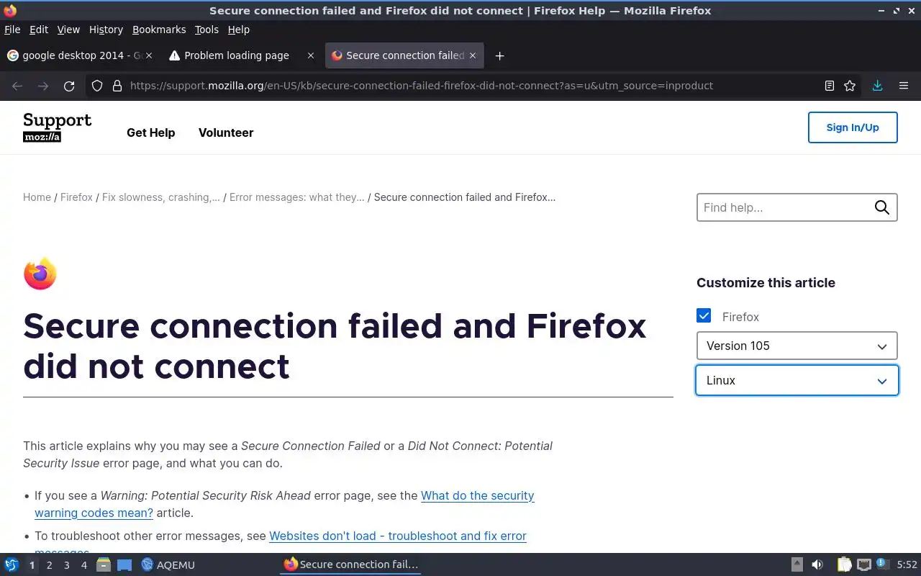This screenshot has width=921, height=576.
Task: Switch to workspace 4 in taskbar
Action: pos(84,565)
